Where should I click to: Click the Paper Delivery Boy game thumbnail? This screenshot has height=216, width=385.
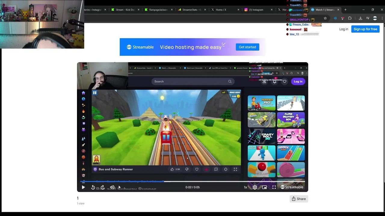click(291, 120)
